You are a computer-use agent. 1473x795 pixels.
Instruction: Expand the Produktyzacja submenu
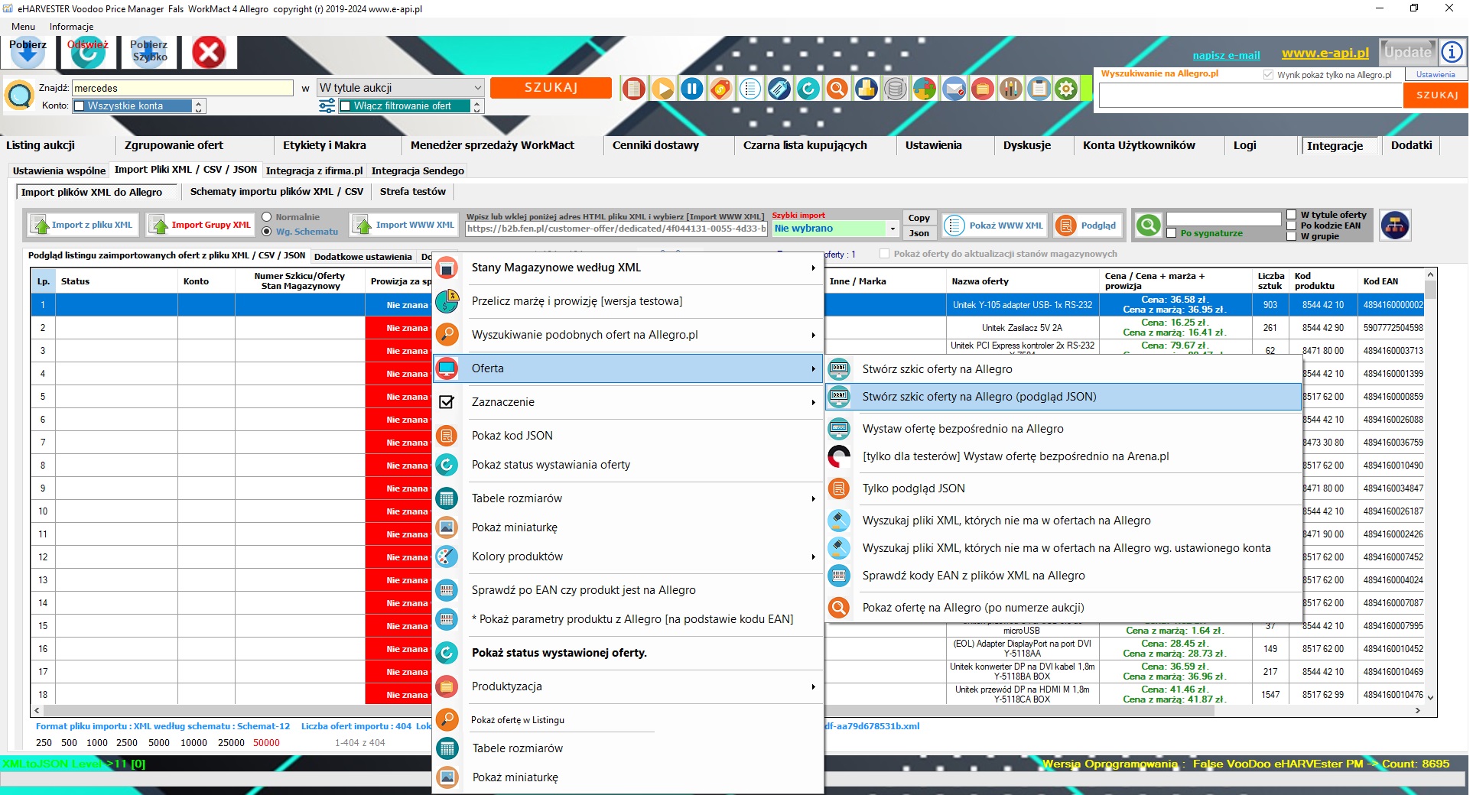627,686
